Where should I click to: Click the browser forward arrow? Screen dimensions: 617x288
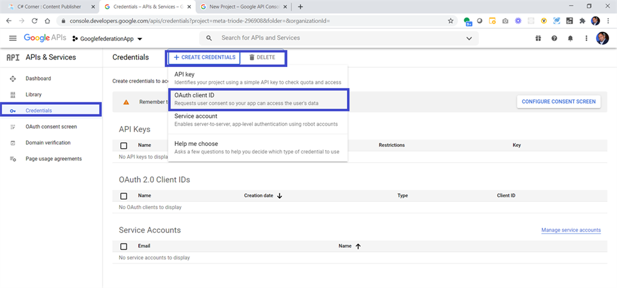coord(22,21)
